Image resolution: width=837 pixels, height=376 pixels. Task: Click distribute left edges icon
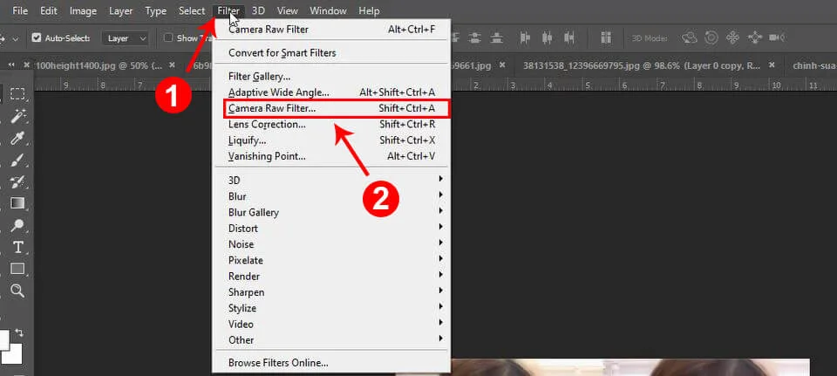tap(525, 38)
